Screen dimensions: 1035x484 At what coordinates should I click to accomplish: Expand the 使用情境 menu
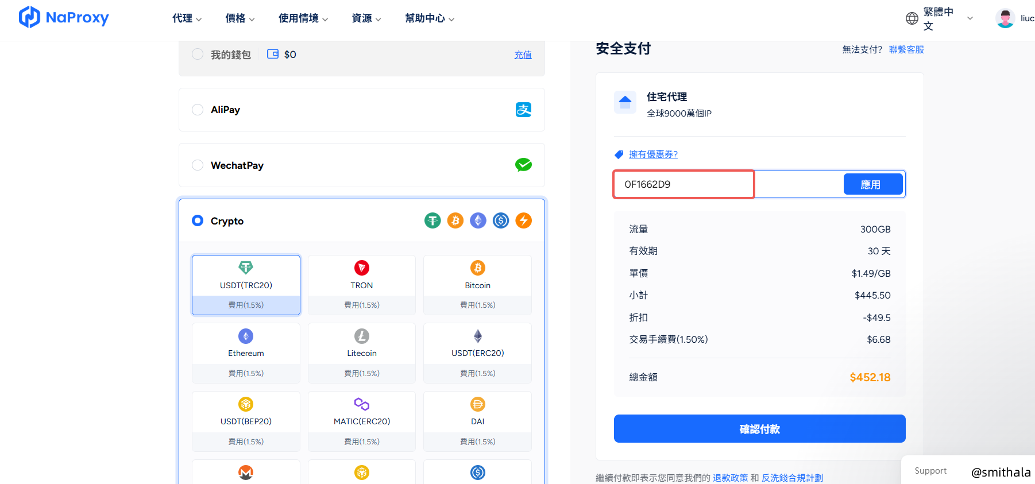pyautogui.click(x=303, y=18)
